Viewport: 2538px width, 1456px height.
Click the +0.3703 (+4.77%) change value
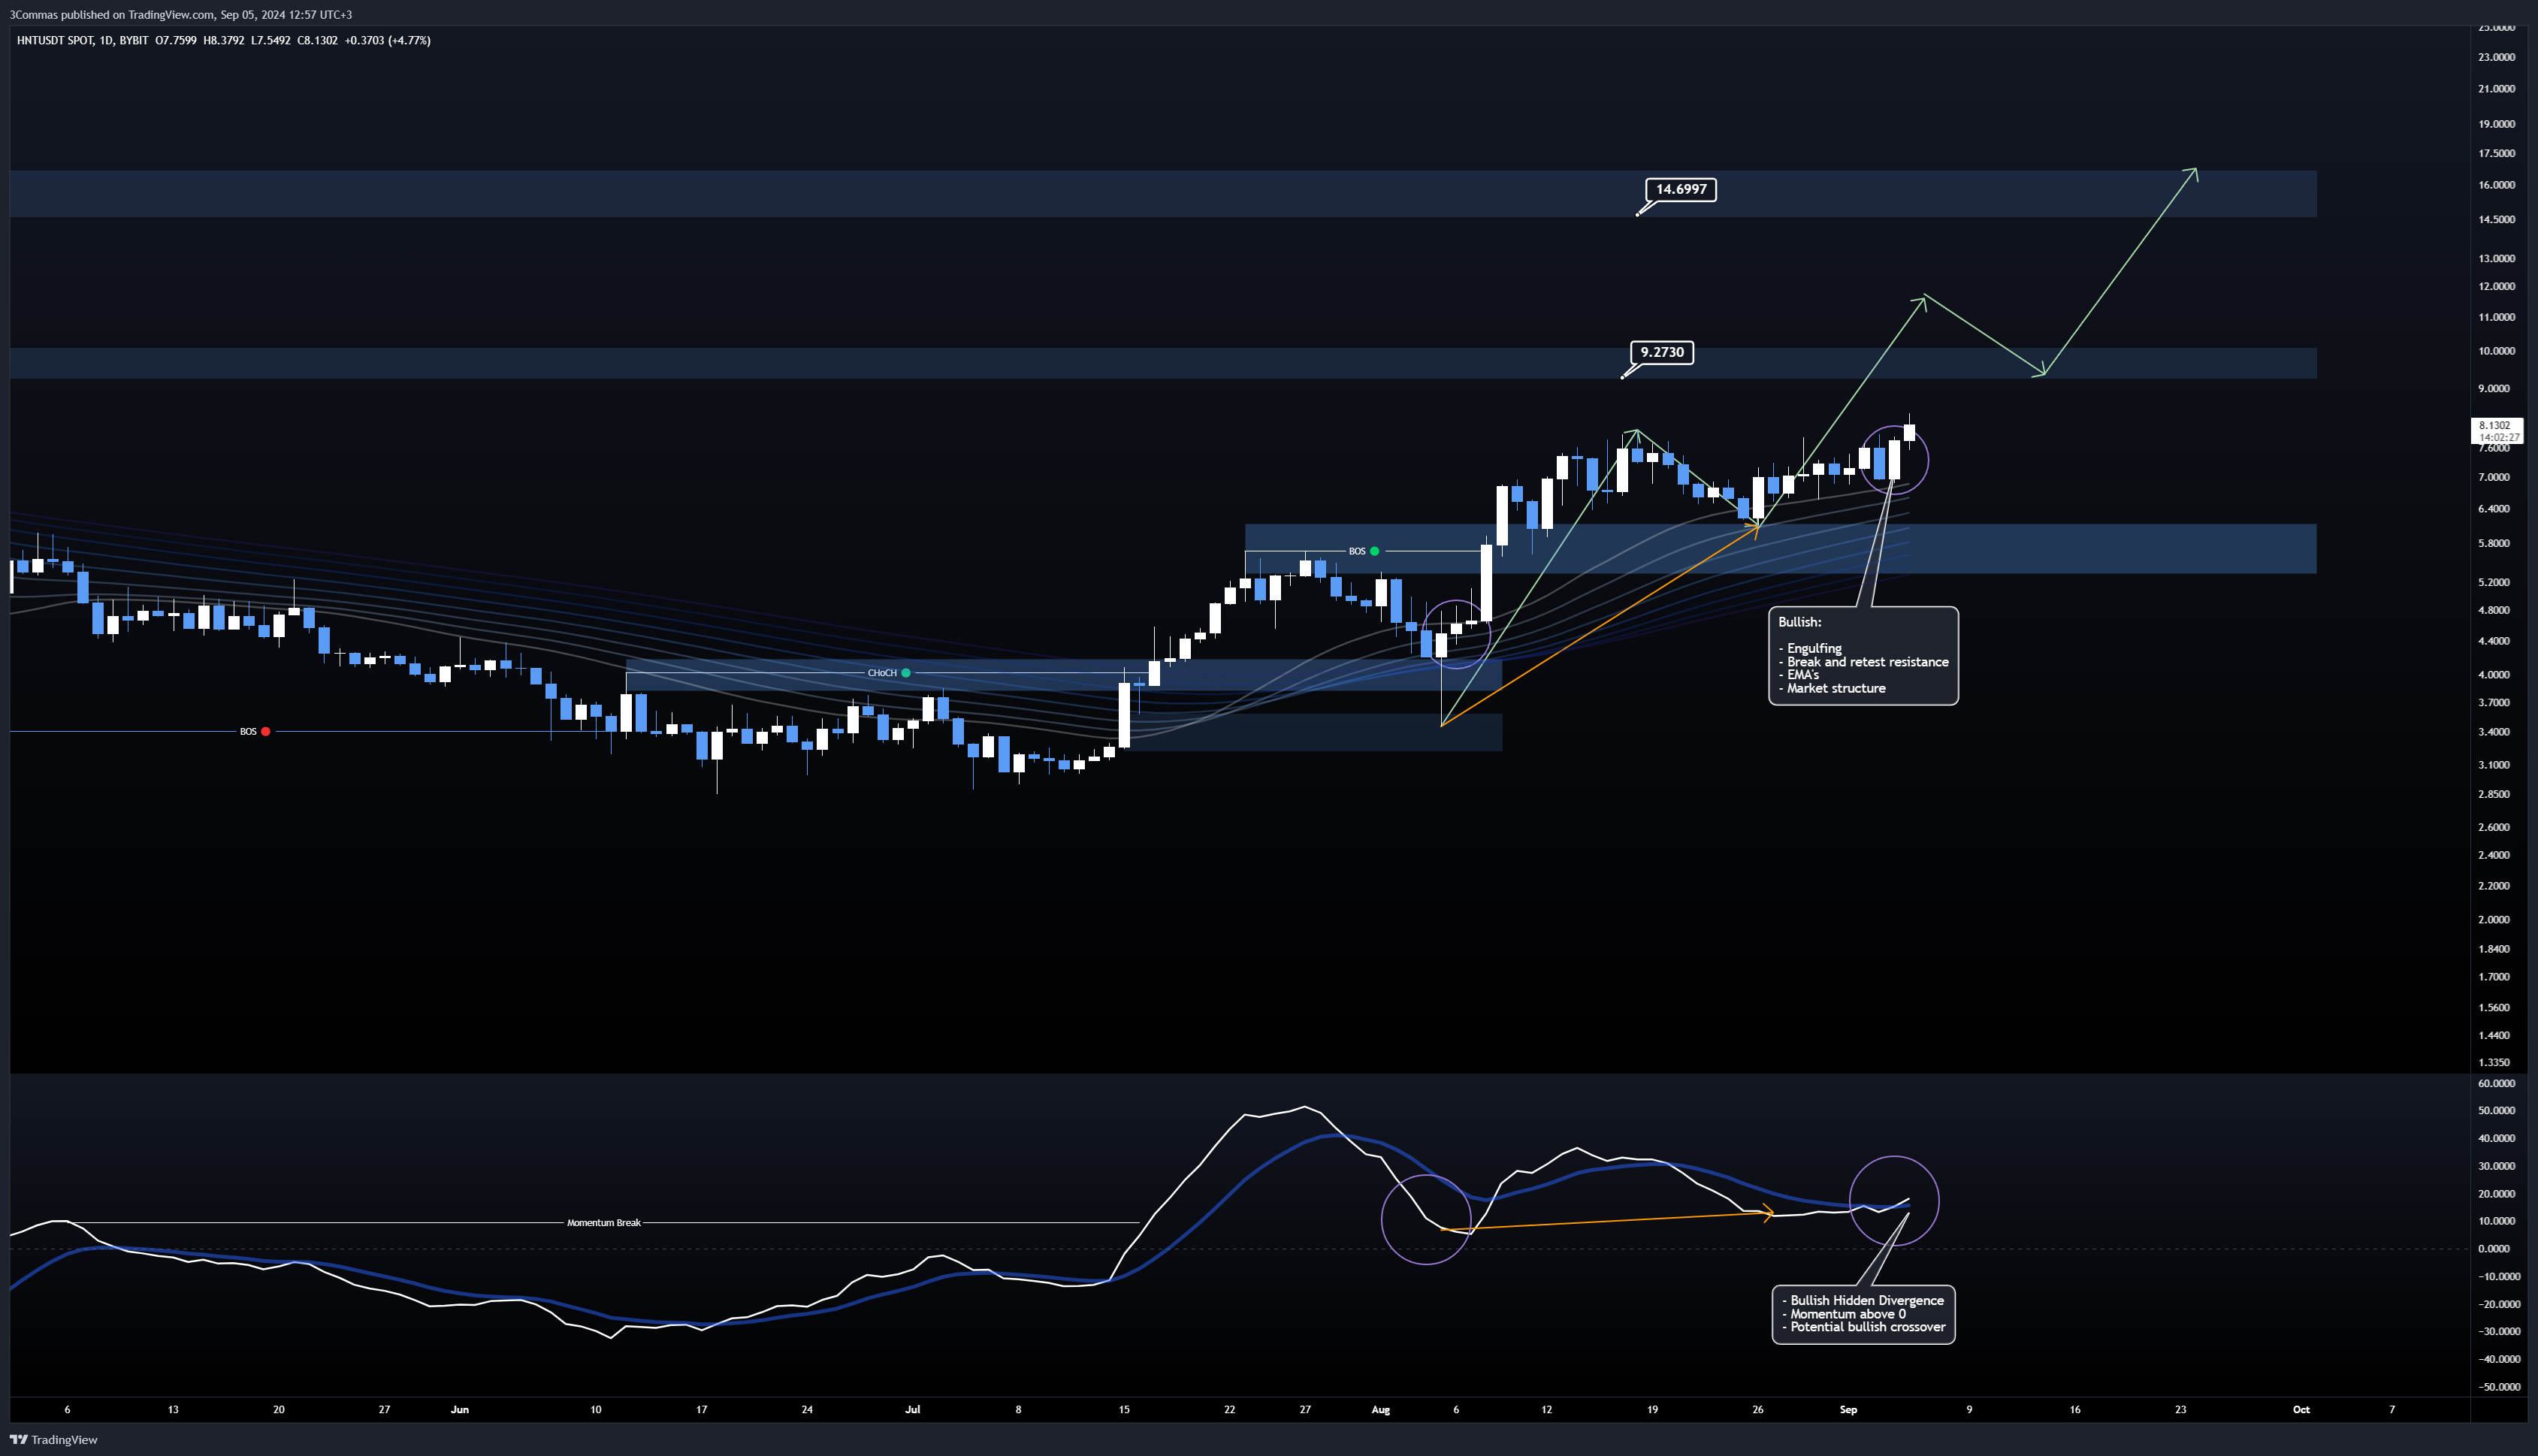coord(387,41)
